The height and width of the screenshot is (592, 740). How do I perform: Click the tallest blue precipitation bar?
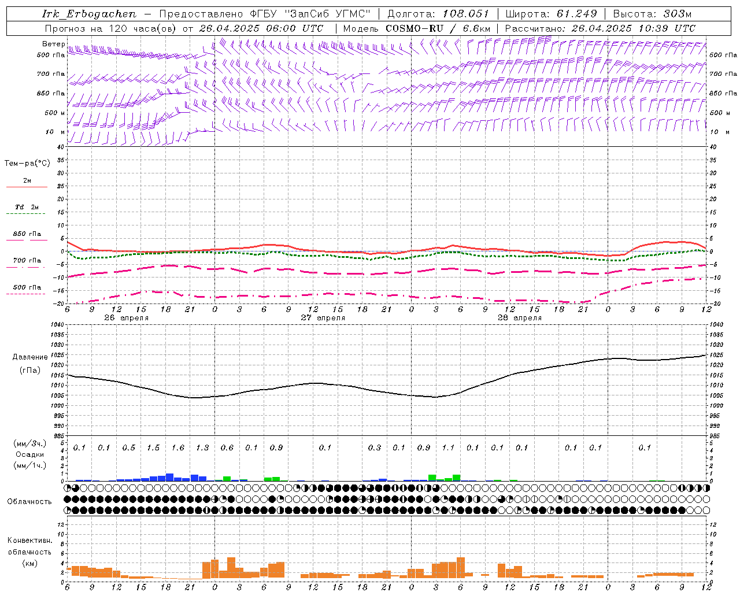coord(169,478)
